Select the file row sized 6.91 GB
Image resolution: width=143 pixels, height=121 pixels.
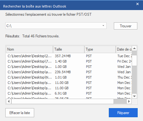pyautogui.click(x=69, y=93)
